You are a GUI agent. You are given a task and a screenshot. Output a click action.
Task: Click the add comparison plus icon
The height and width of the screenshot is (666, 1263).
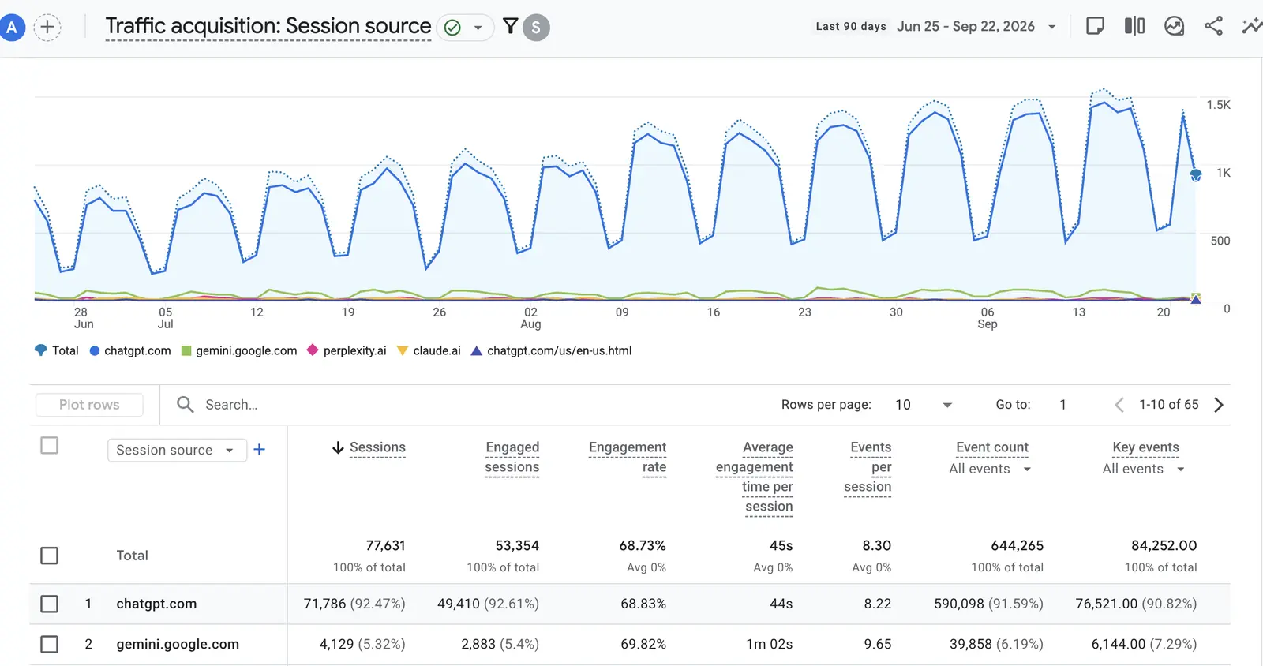click(x=47, y=28)
